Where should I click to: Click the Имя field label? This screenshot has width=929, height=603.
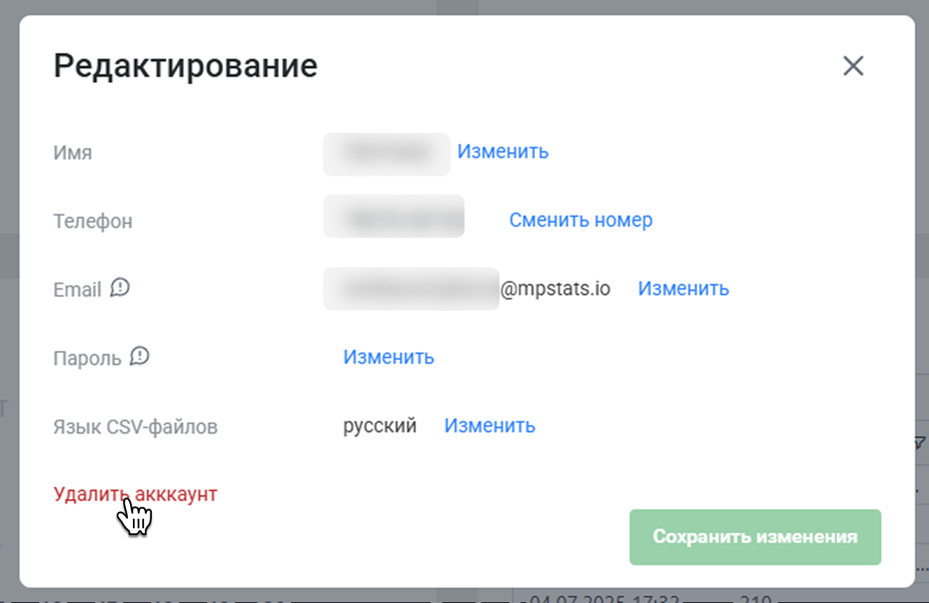pyautogui.click(x=73, y=152)
